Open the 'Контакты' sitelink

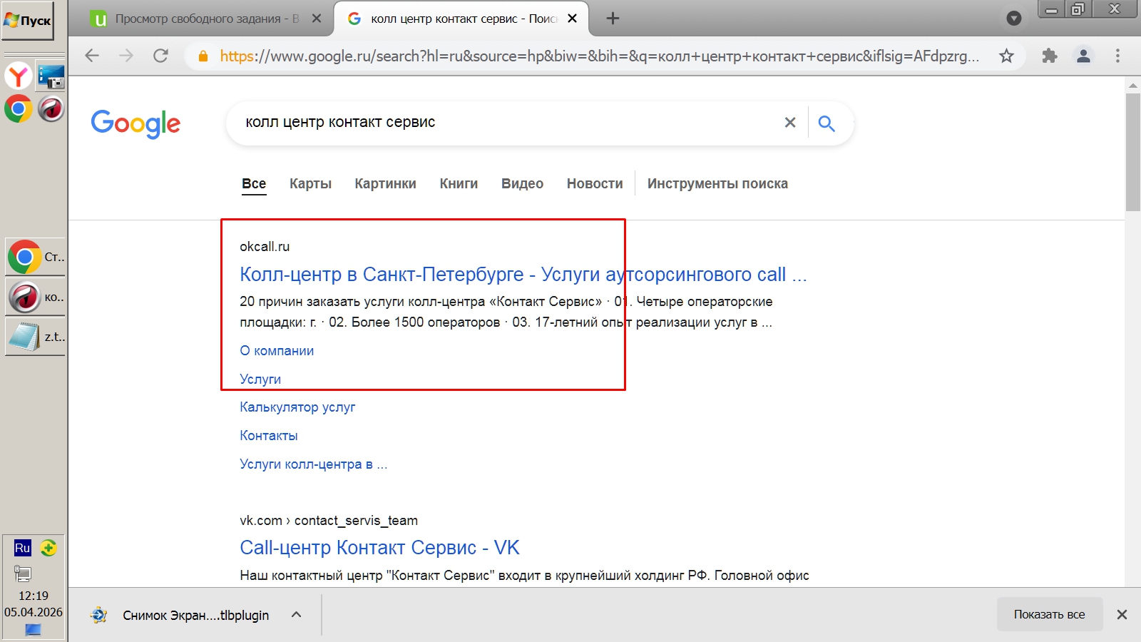(x=269, y=436)
